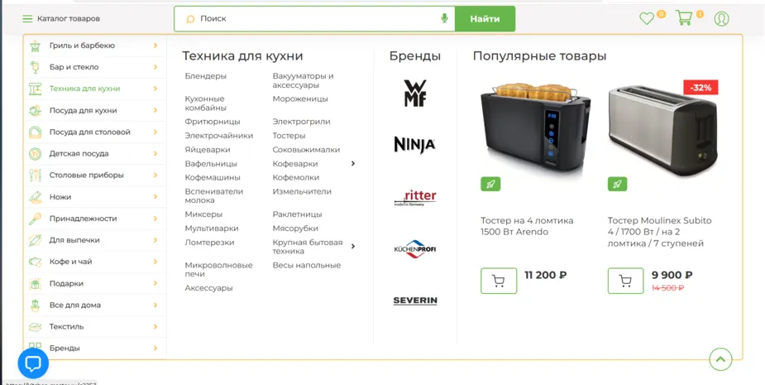This screenshot has width=765, height=385.
Task: Click the WMF brand logo
Action: pos(415,94)
